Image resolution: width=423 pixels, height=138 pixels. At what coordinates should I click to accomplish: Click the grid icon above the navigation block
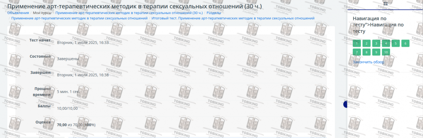[385, 3]
